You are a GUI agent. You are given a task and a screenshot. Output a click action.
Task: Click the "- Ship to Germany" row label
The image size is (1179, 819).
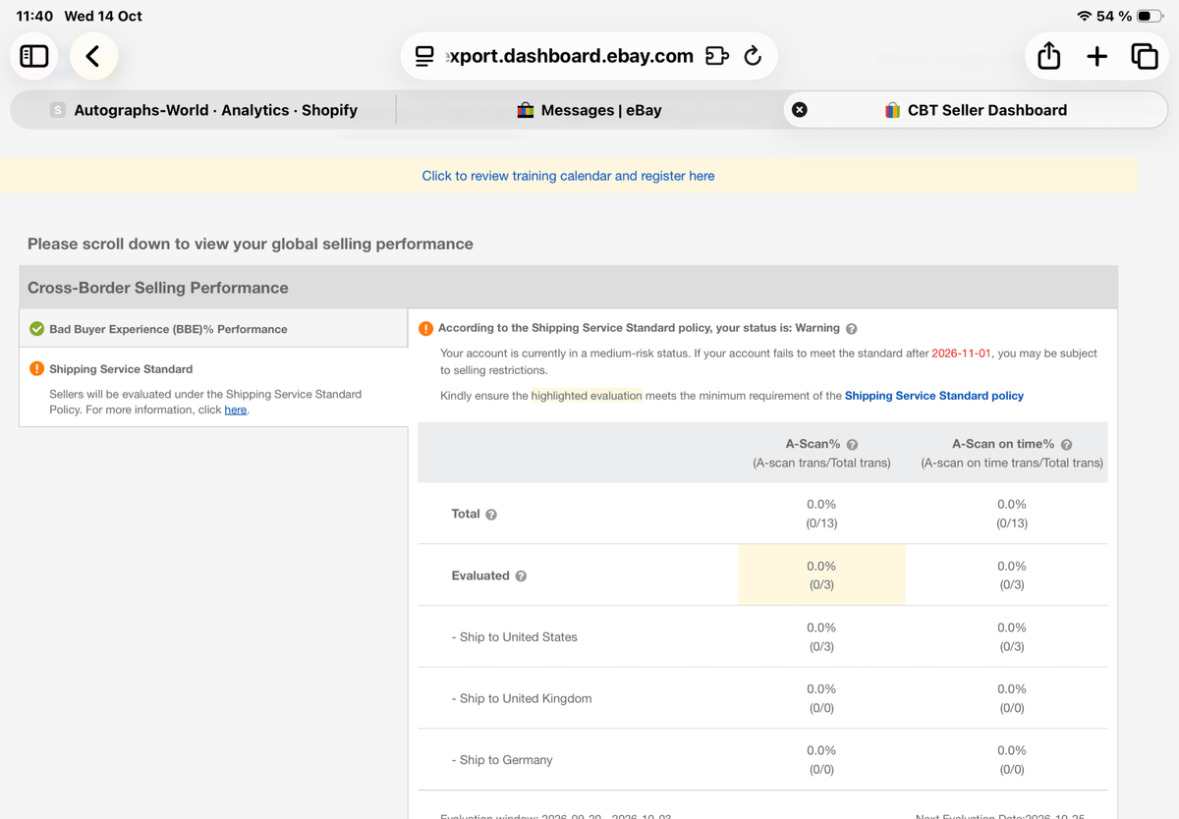pyautogui.click(x=502, y=760)
